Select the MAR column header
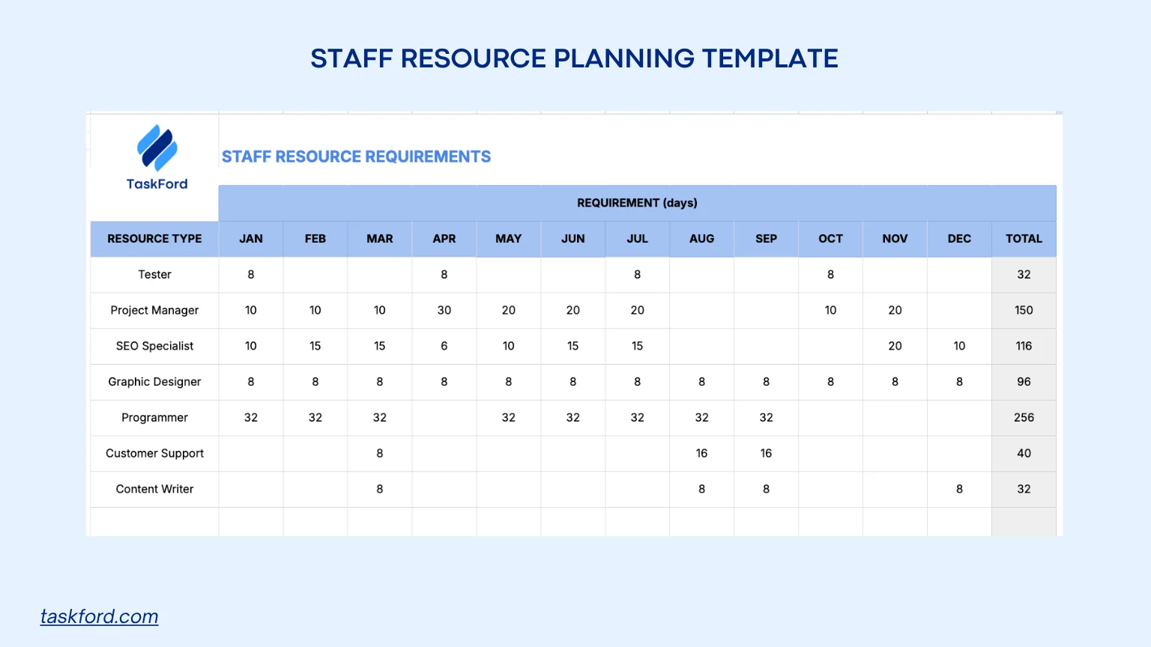This screenshot has width=1151, height=647. point(380,239)
